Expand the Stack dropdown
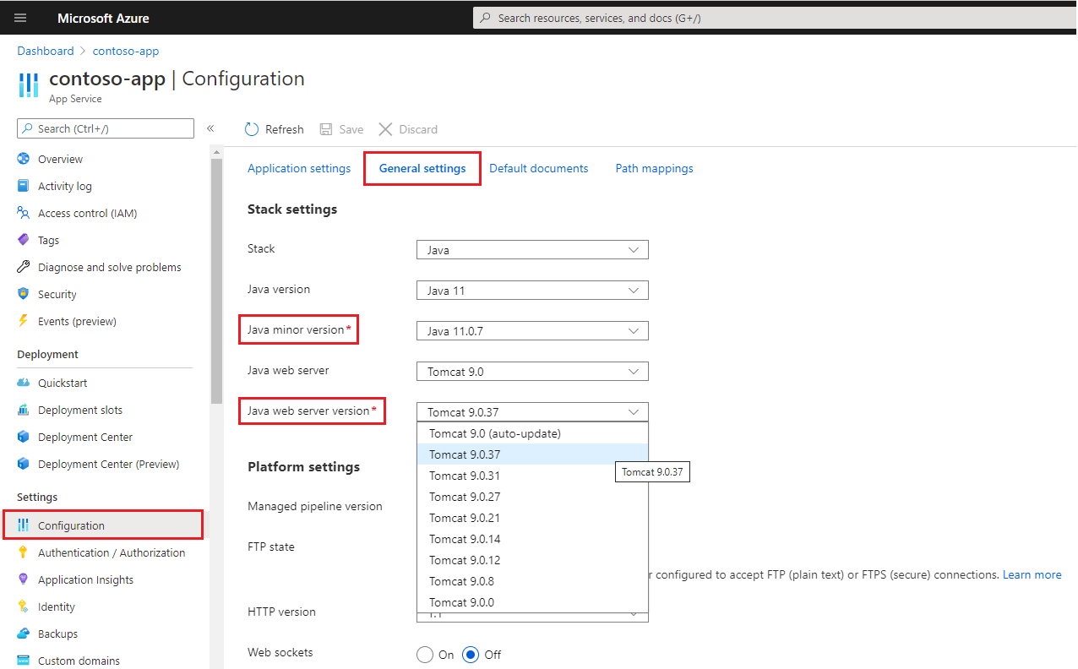 point(531,249)
